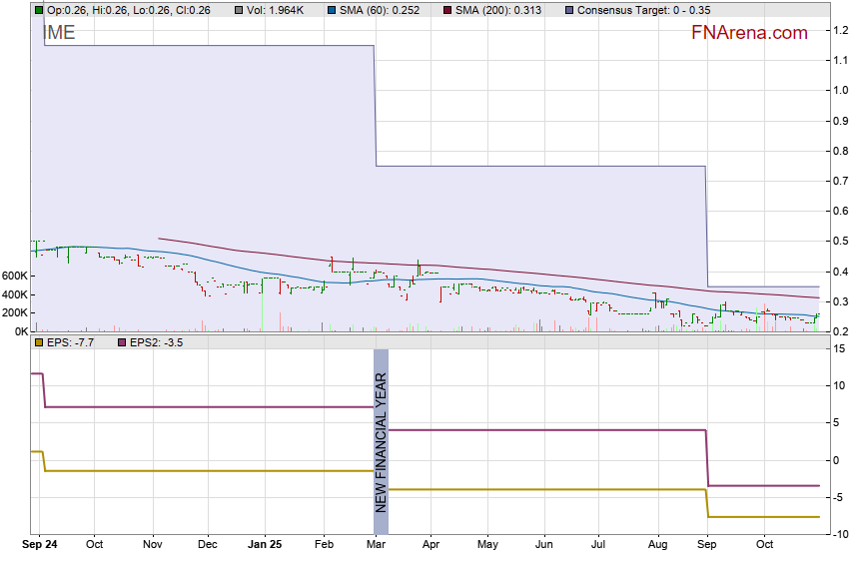Click the 600K volume axis label
The height and width of the screenshot is (565, 858).
[x=14, y=276]
